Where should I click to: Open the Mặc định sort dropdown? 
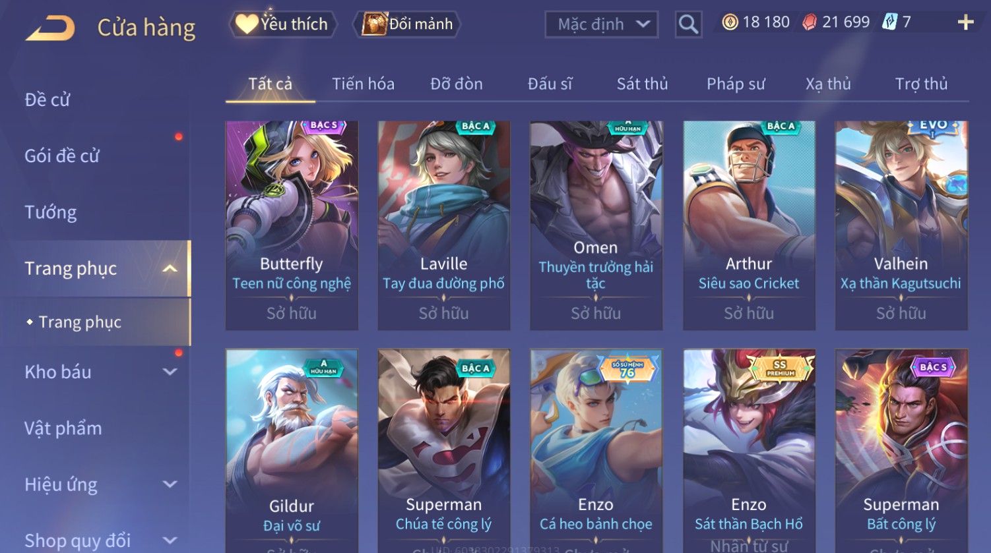602,25
